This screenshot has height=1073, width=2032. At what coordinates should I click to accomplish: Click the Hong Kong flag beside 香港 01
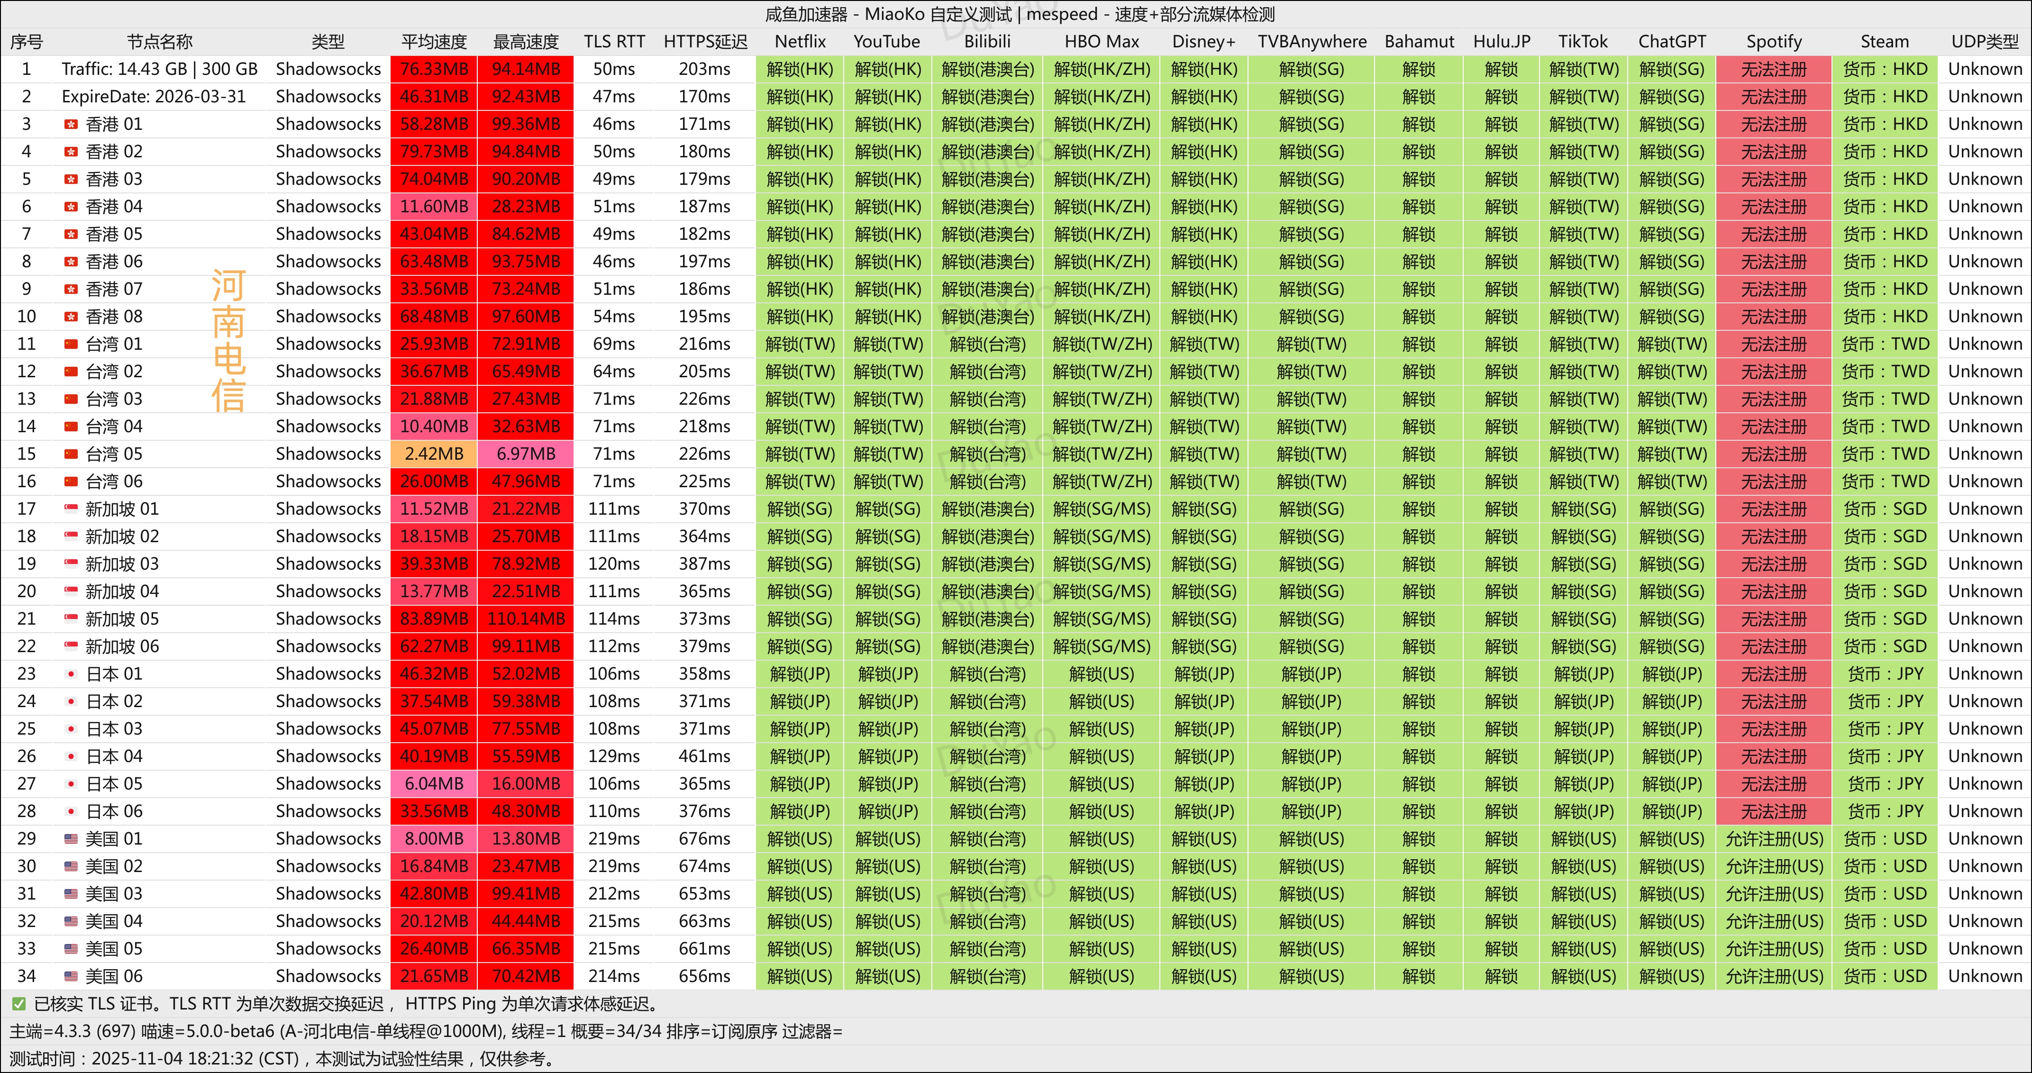(x=71, y=125)
